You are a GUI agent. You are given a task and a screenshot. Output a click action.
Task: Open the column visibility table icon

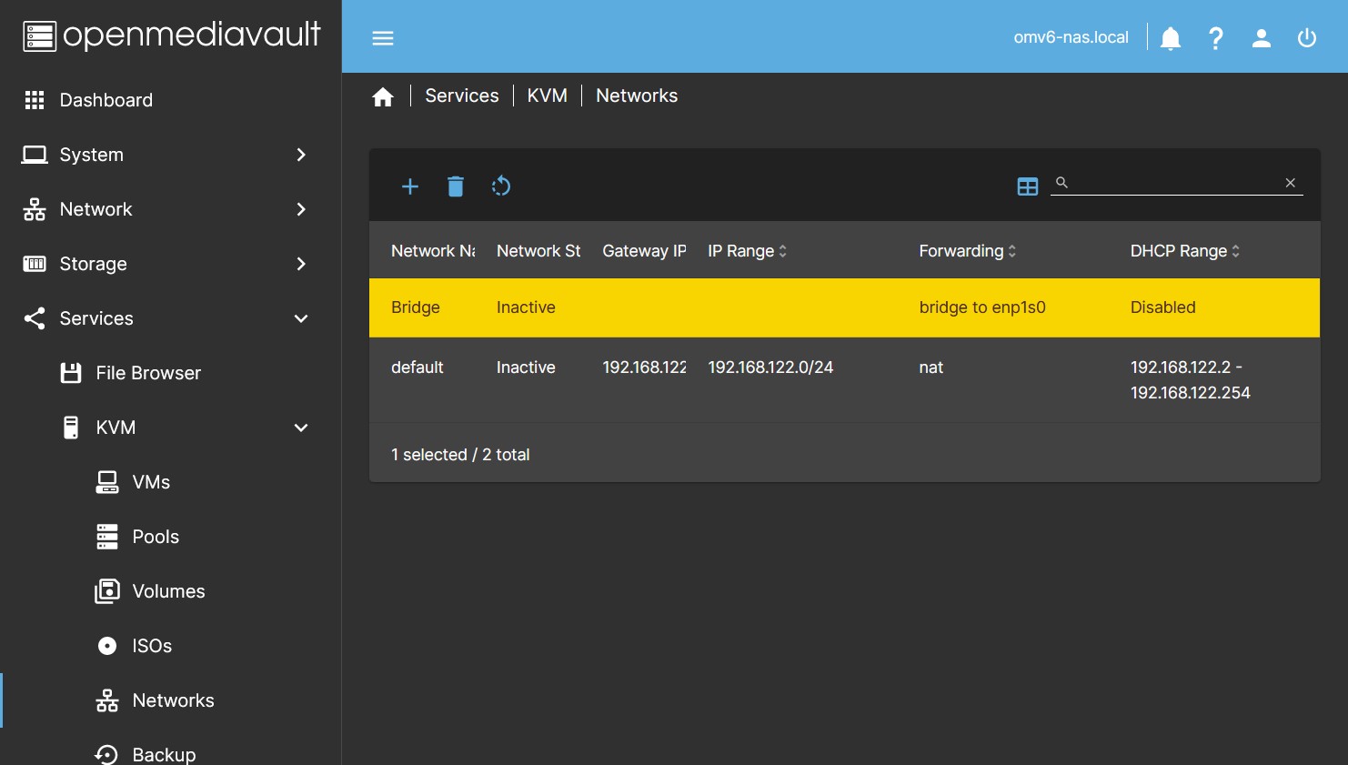point(1027,186)
